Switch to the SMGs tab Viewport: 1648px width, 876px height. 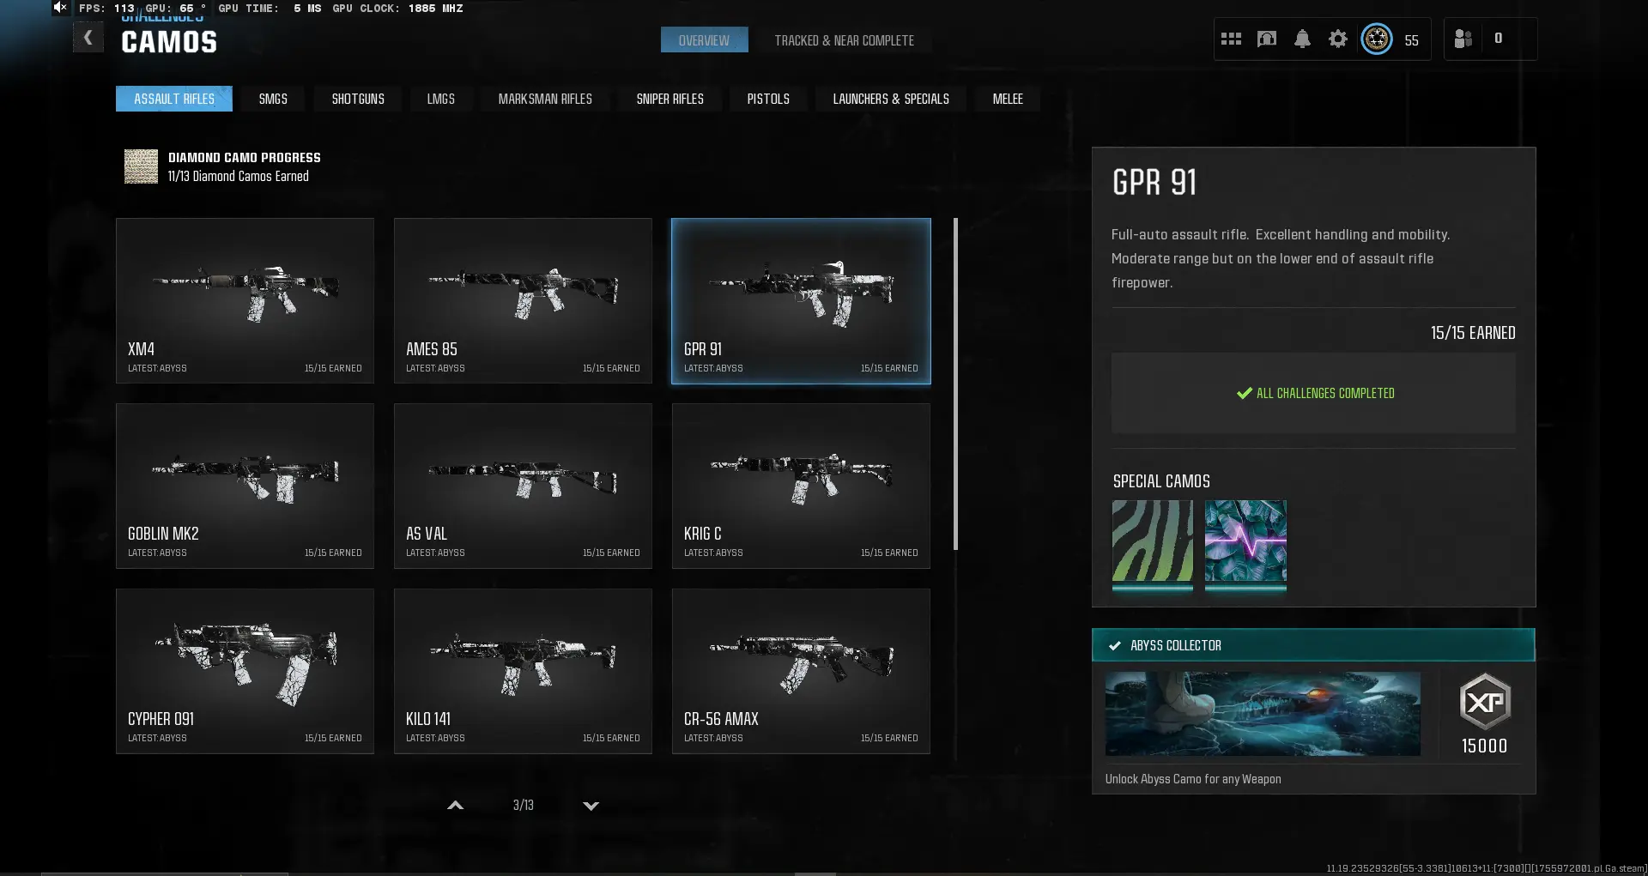click(273, 100)
